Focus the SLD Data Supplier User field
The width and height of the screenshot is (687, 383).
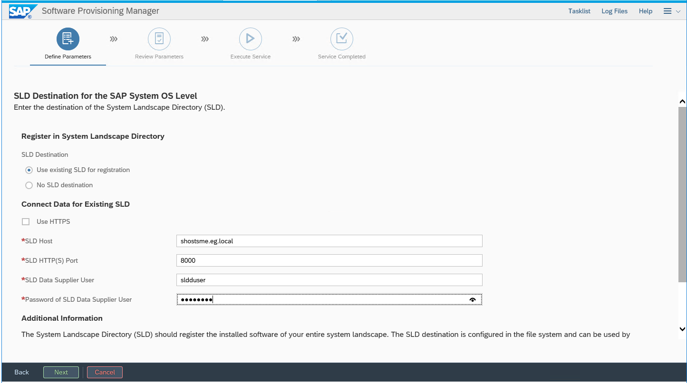(329, 280)
